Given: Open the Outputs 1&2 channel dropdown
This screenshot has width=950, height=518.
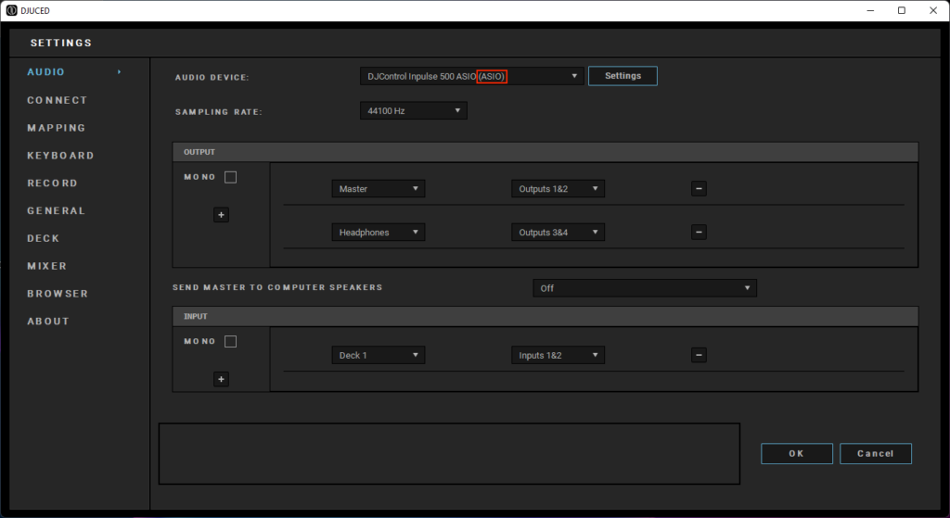Looking at the screenshot, I should click(558, 189).
